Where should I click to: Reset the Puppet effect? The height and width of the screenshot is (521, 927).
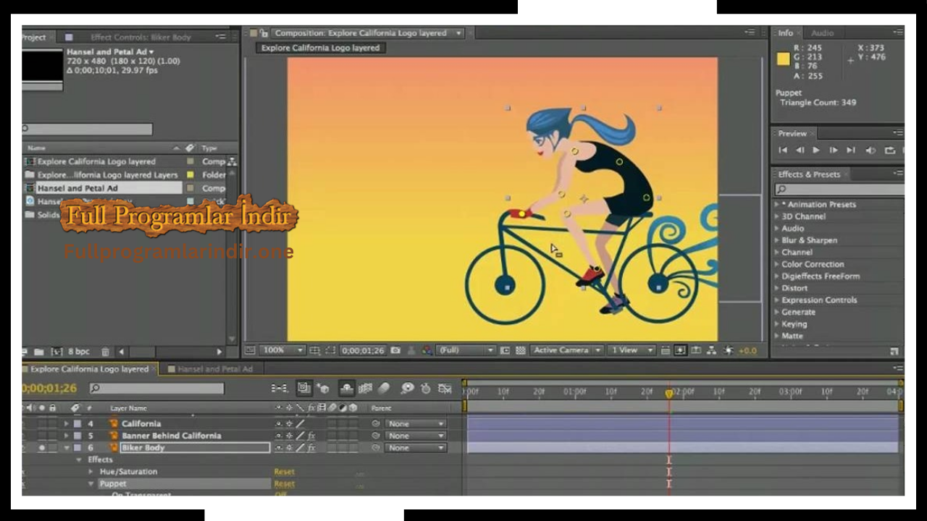coord(284,483)
